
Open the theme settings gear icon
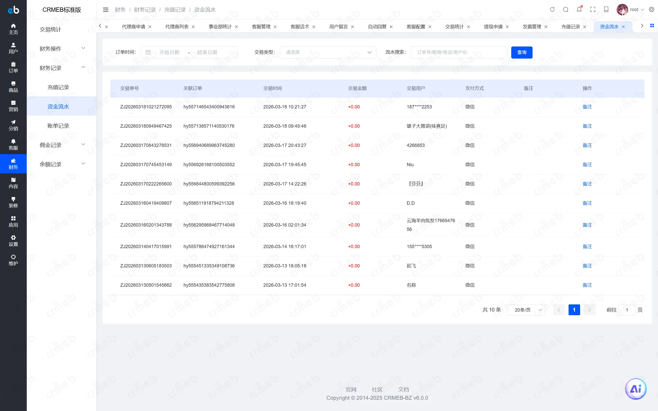652,10
